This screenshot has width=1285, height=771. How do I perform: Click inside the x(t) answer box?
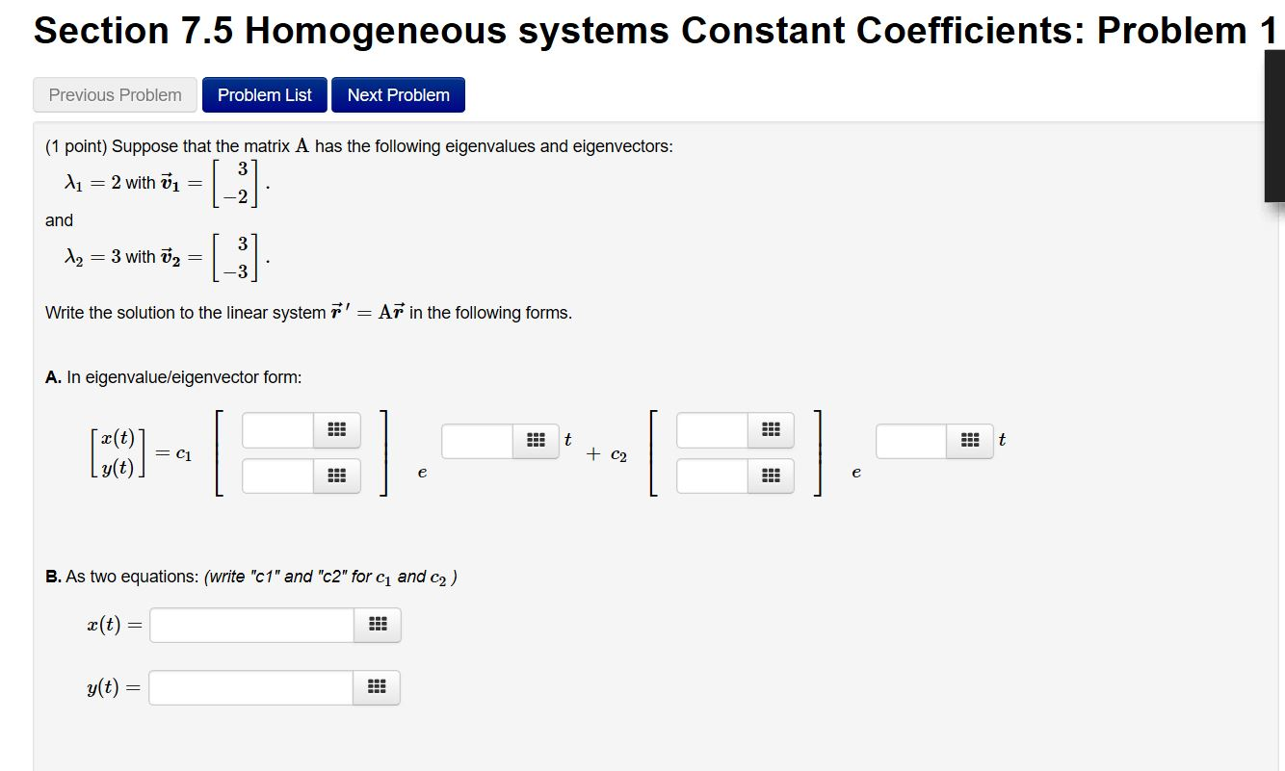[x=250, y=625]
